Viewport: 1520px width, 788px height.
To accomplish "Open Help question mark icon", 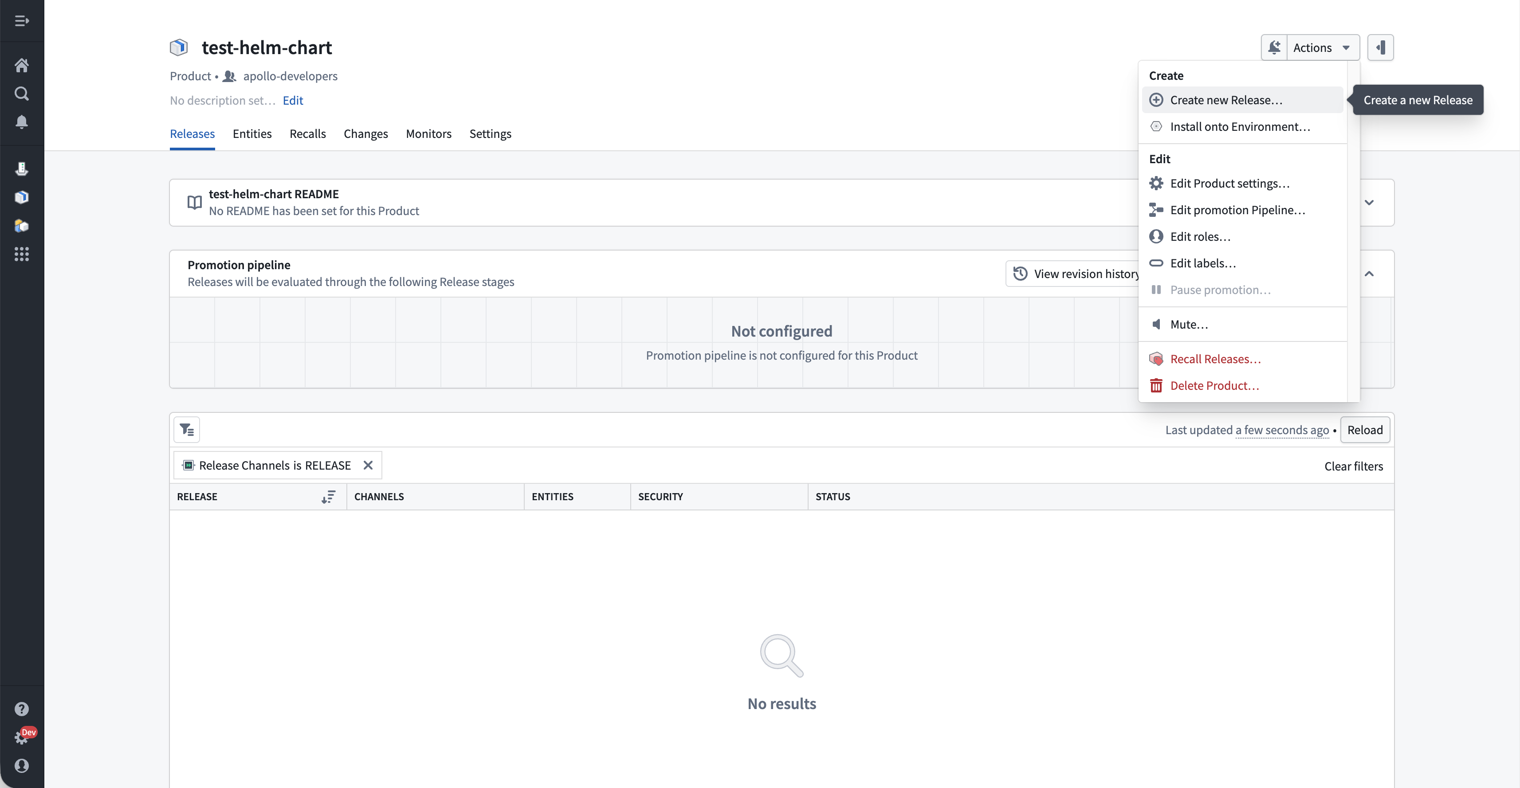I will [x=22, y=709].
